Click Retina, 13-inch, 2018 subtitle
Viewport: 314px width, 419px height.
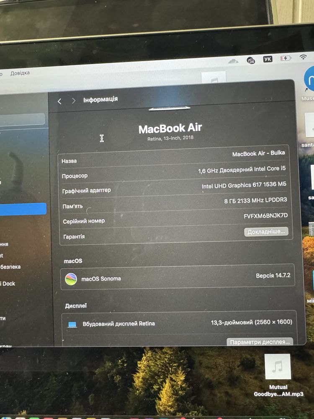pyautogui.click(x=170, y=138)
